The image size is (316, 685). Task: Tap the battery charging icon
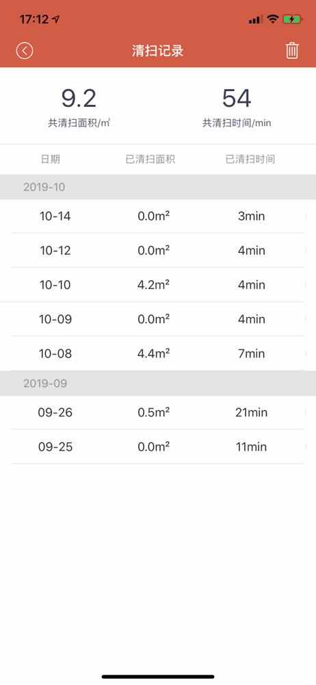click(x=292, y=19)
